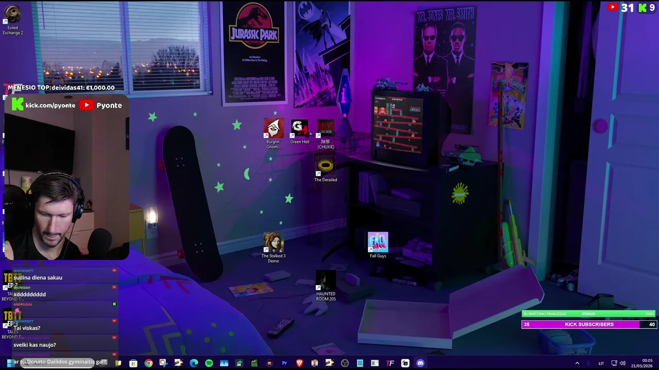Open File Explorer from the taskbar
Image resolution: width=659 pixels, height=370 pixels.
tap(118, 363)
